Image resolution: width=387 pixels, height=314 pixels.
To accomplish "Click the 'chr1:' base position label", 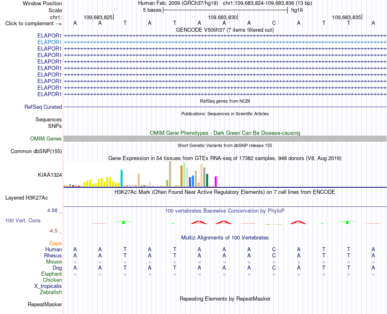I will [56, 17].
